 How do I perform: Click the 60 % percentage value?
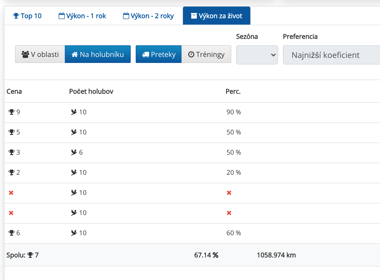(234, 233)
